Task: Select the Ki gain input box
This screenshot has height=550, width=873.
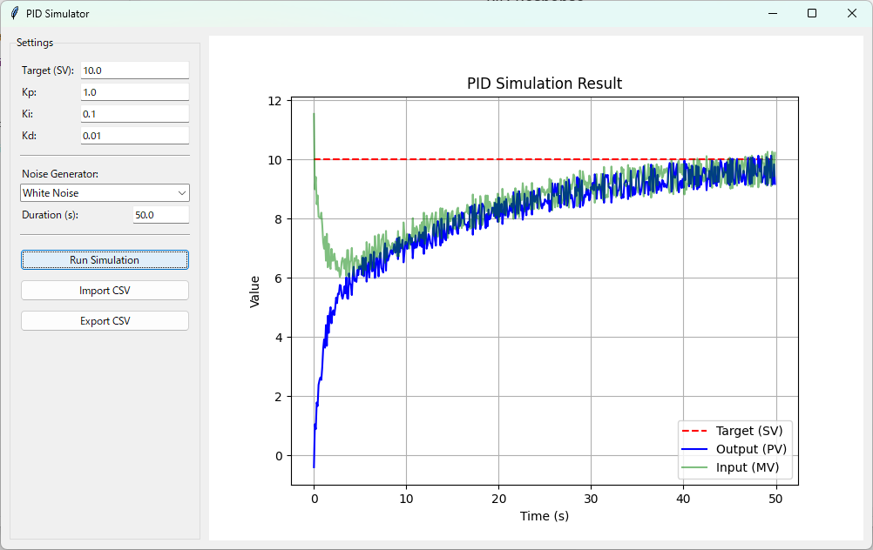Action: click(x=134, y=114)
